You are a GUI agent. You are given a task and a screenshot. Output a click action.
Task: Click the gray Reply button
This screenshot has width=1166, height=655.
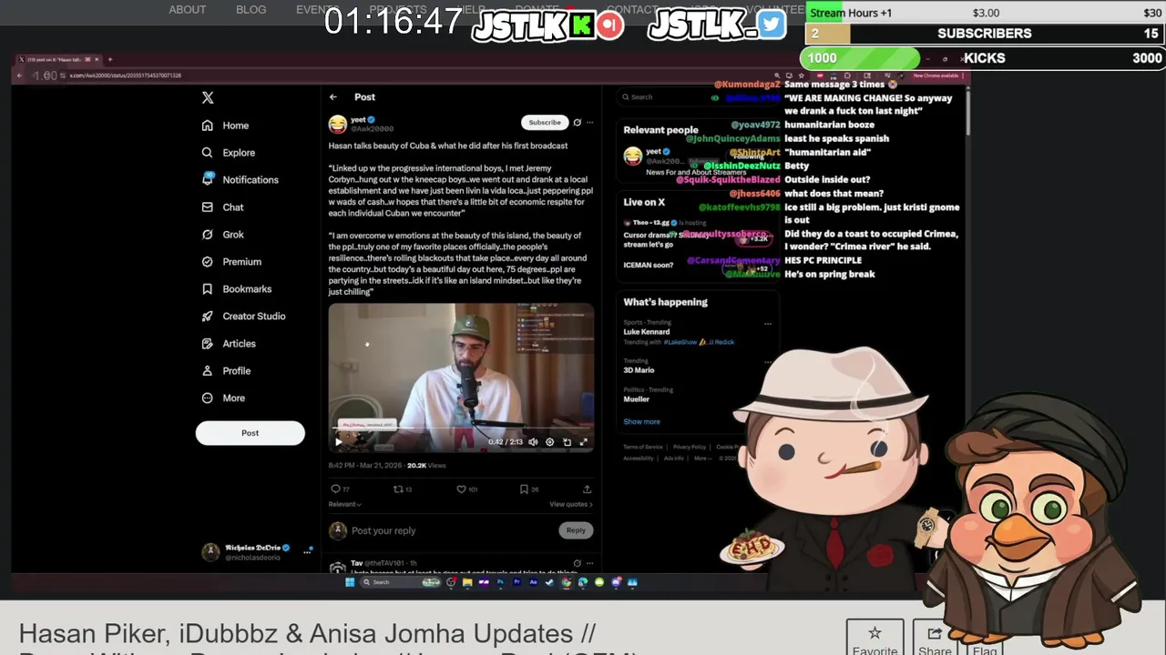pos(576,530)
